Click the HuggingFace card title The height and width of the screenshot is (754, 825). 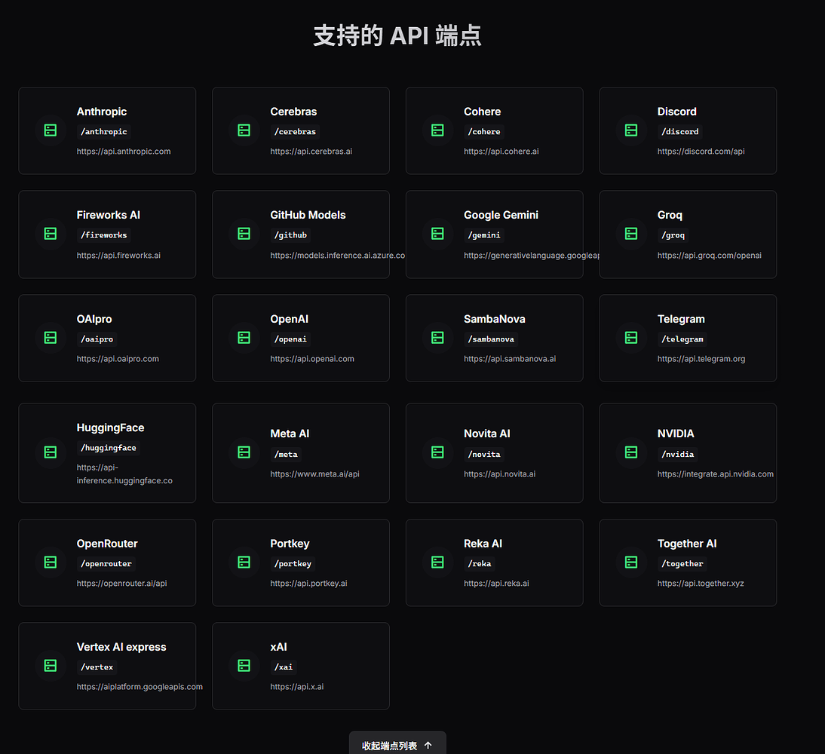[x=111, y=428]
